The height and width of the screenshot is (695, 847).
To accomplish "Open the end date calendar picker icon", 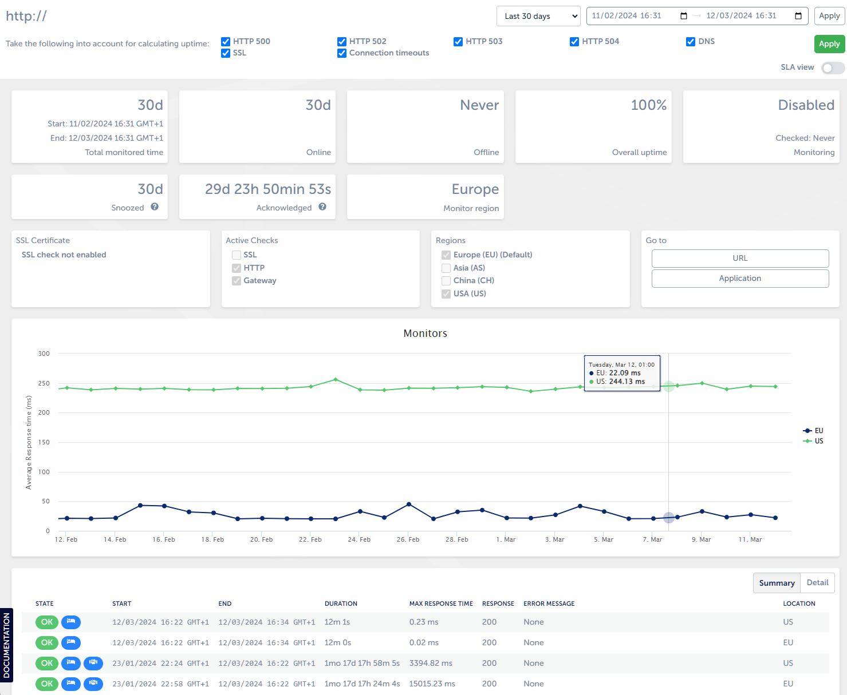I will pos(798,16).
